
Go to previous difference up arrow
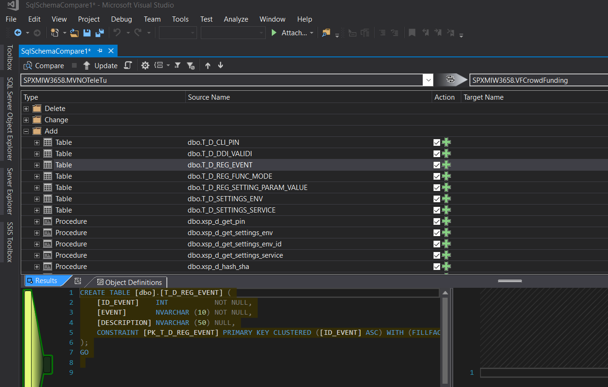click(208, 65)
